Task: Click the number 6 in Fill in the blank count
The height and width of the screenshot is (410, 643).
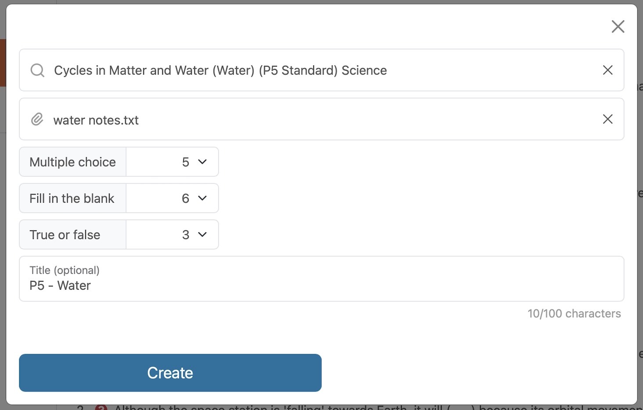Action: click(185, 199)
